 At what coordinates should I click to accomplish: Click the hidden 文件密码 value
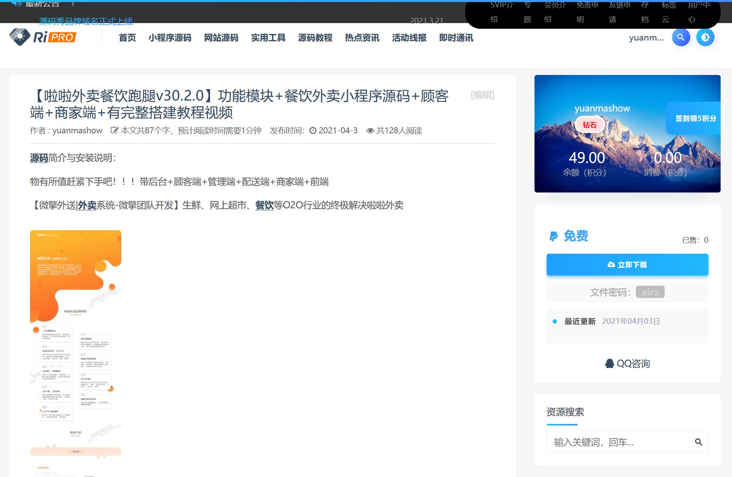tap(650, 292)
